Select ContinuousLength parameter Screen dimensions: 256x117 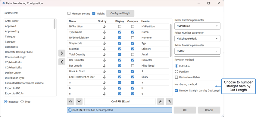coord(15,57)
